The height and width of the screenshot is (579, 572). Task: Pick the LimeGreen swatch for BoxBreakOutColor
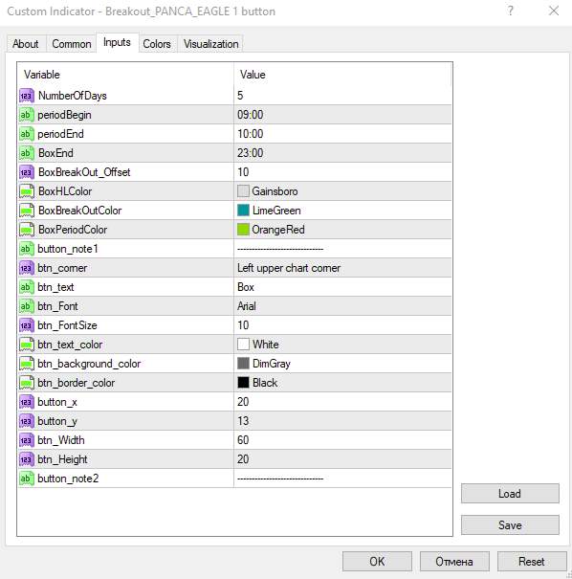243,211
